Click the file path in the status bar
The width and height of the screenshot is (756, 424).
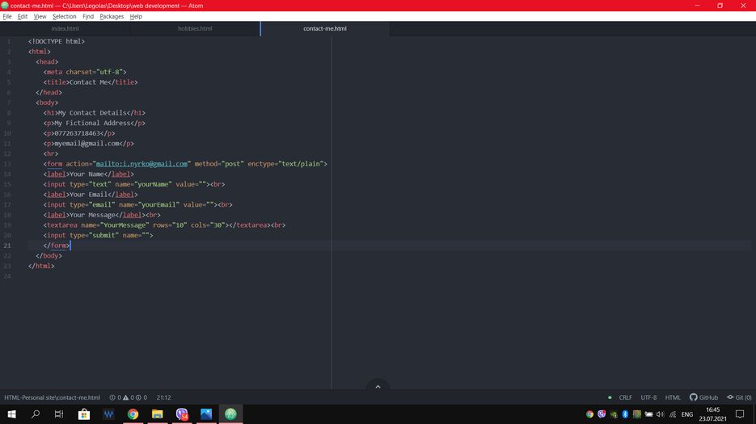[52, 397]
